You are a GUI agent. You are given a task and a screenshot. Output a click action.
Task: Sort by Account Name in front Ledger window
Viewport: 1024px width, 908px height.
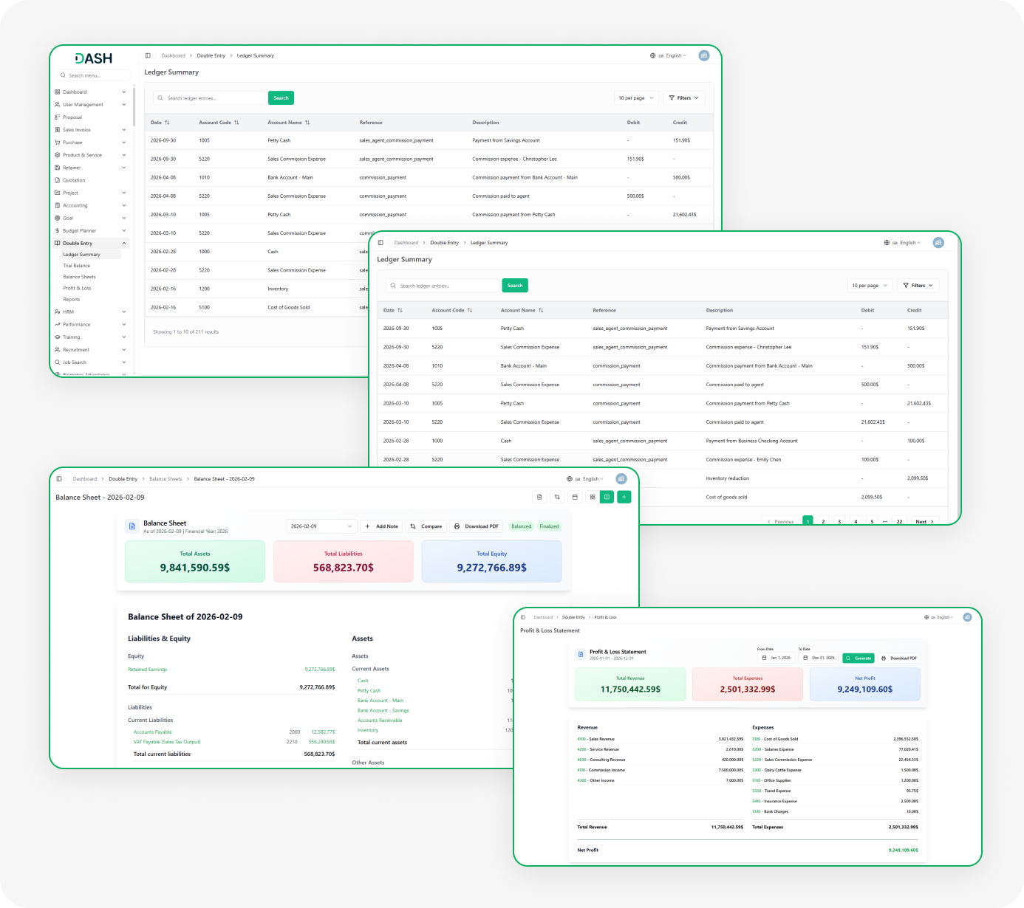[x=522, y=310]
